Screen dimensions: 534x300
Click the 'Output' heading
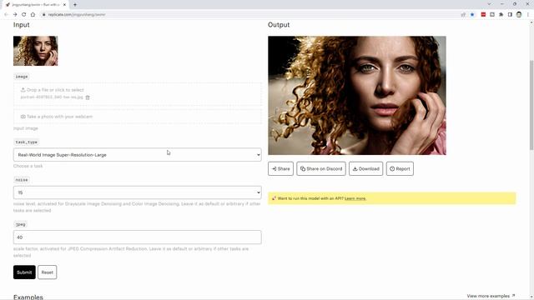(279, 25)
